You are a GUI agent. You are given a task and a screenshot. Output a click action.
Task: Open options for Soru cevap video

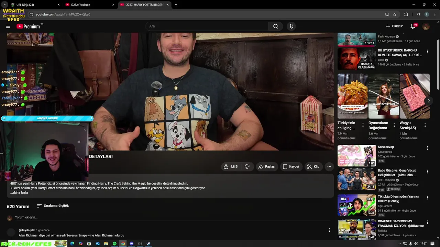427,148
